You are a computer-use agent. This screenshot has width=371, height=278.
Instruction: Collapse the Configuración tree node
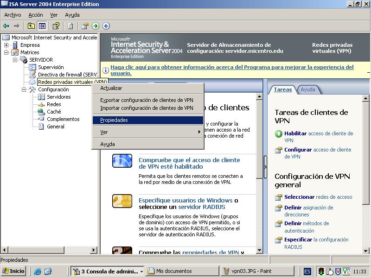(24, 89)
